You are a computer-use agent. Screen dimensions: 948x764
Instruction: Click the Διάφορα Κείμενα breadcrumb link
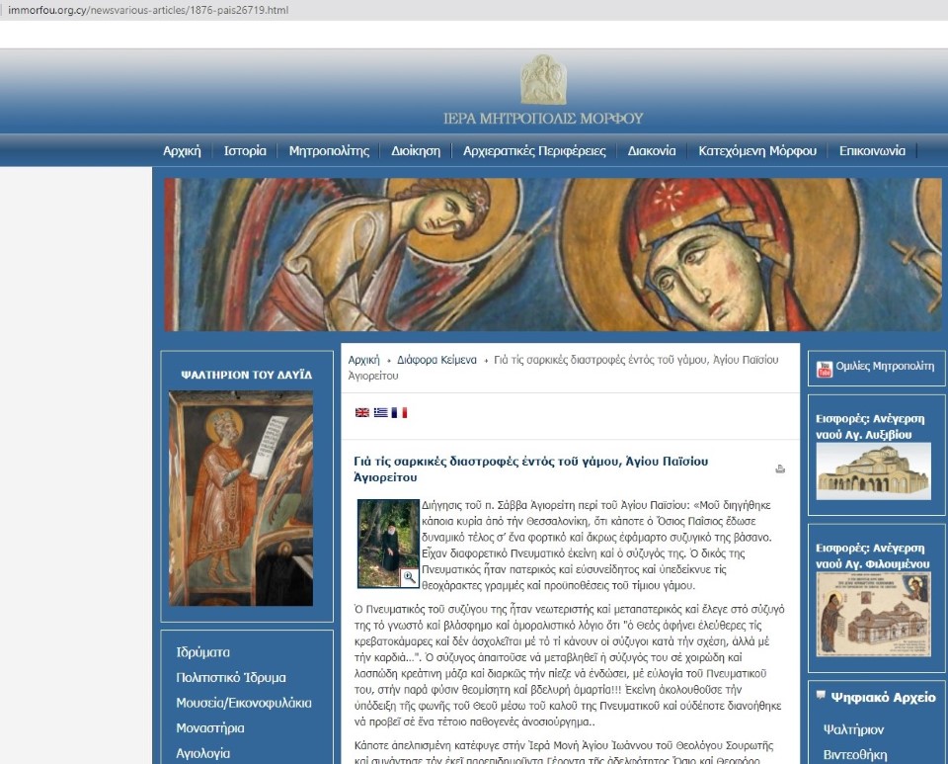pos(436,360)
